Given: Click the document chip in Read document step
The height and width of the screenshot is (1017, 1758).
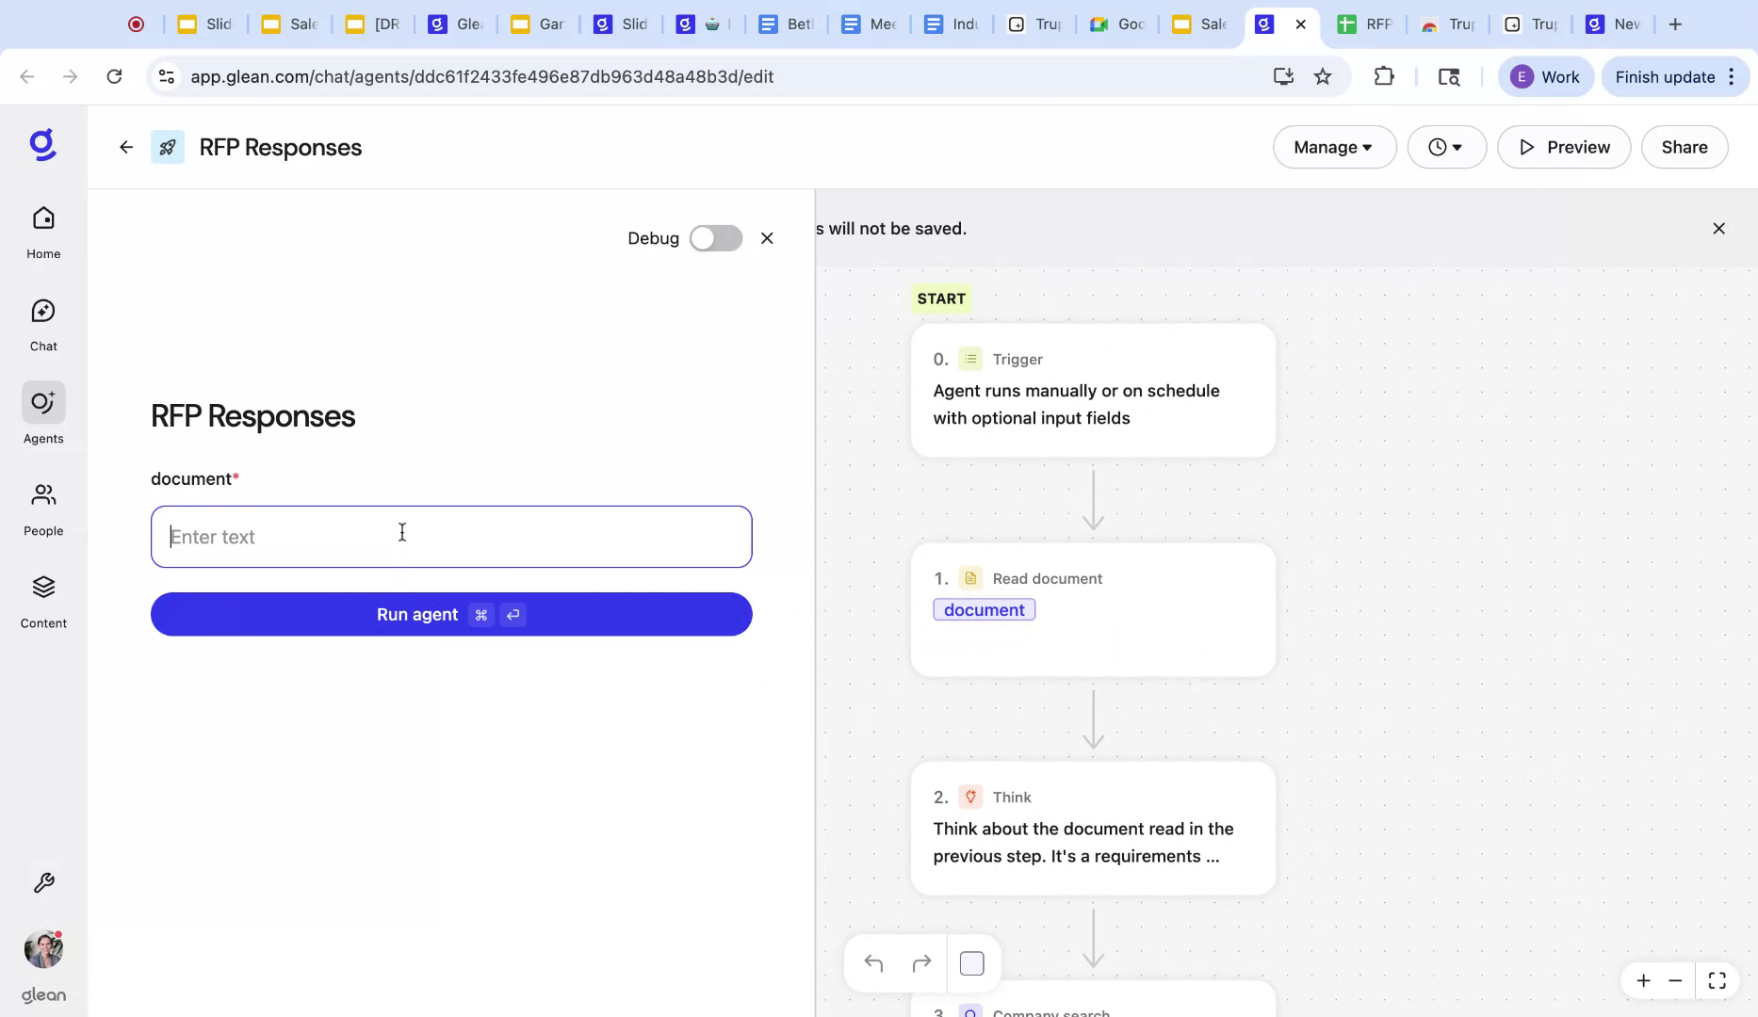Looking at the screenshot, I should 984,609.
